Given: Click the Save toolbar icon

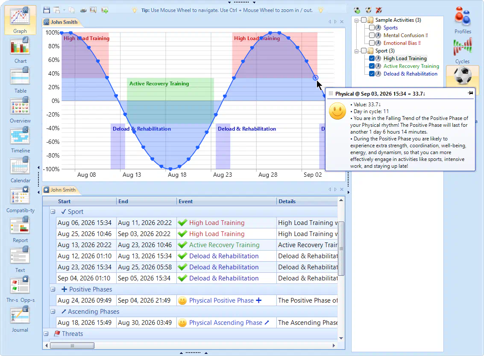Looking at the screenshot, I should click(47, 10).
